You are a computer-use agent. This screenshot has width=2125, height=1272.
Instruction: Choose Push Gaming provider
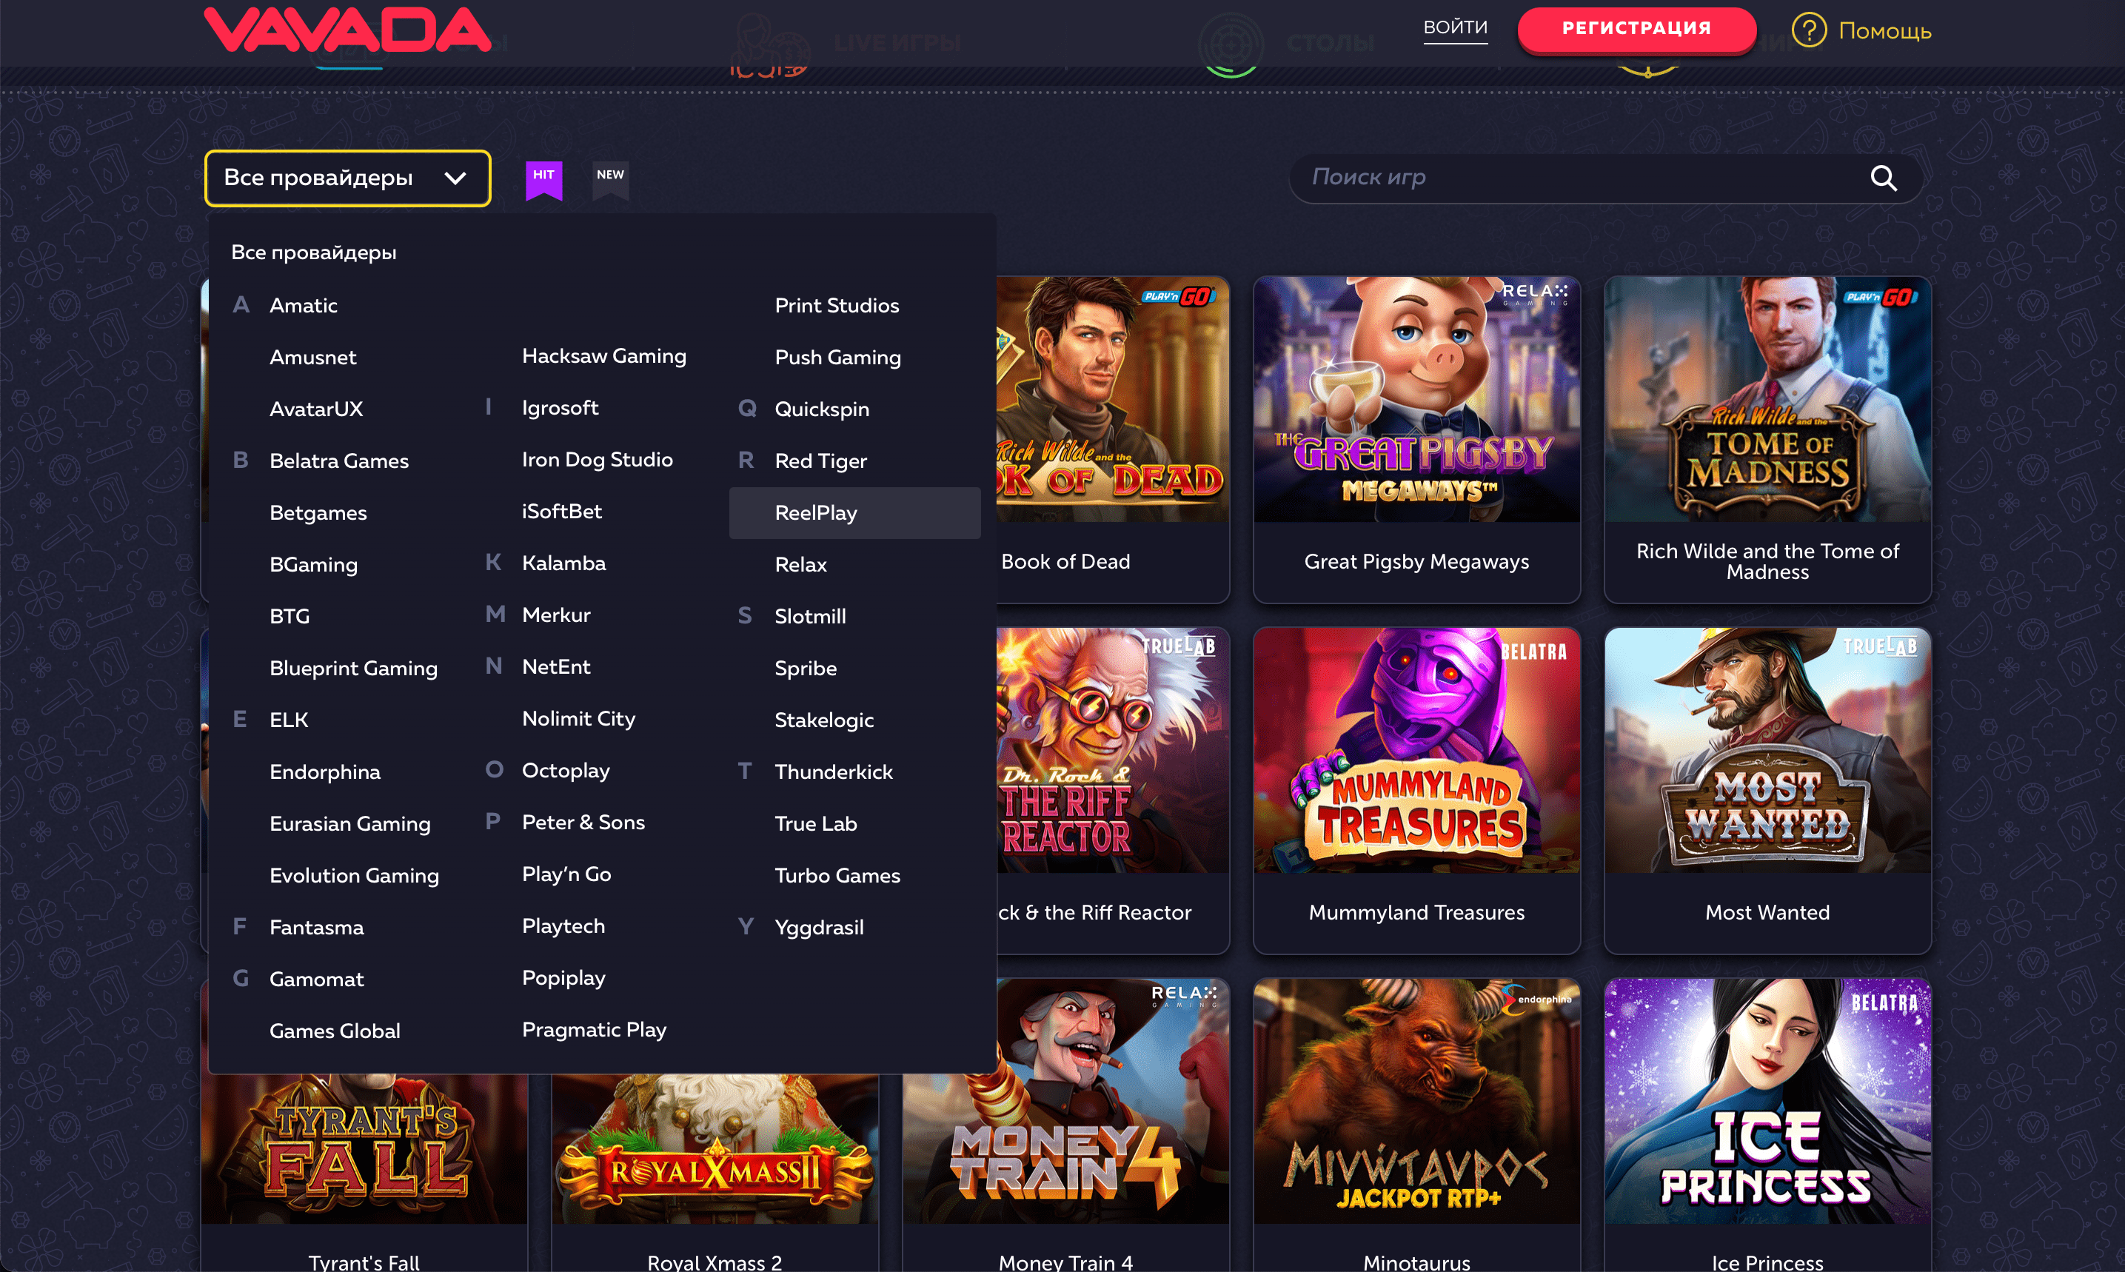[837, 358]
